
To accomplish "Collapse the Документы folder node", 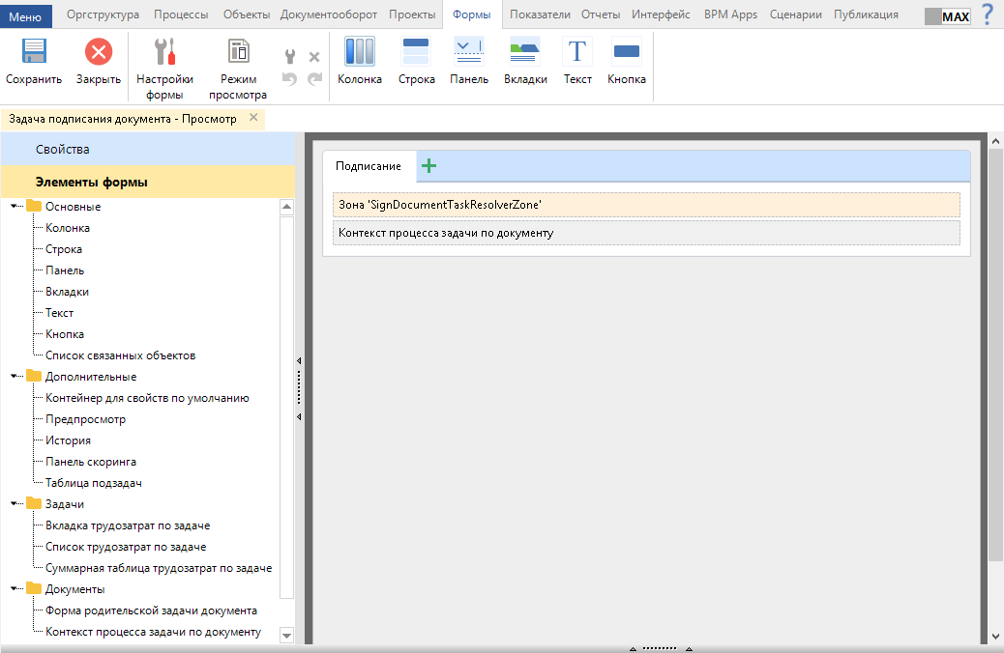I will [15, 588].
